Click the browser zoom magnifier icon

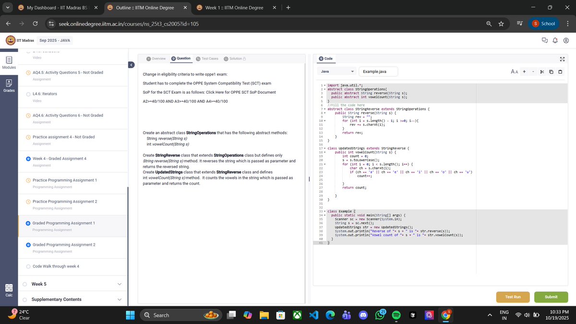pos(489,24)
